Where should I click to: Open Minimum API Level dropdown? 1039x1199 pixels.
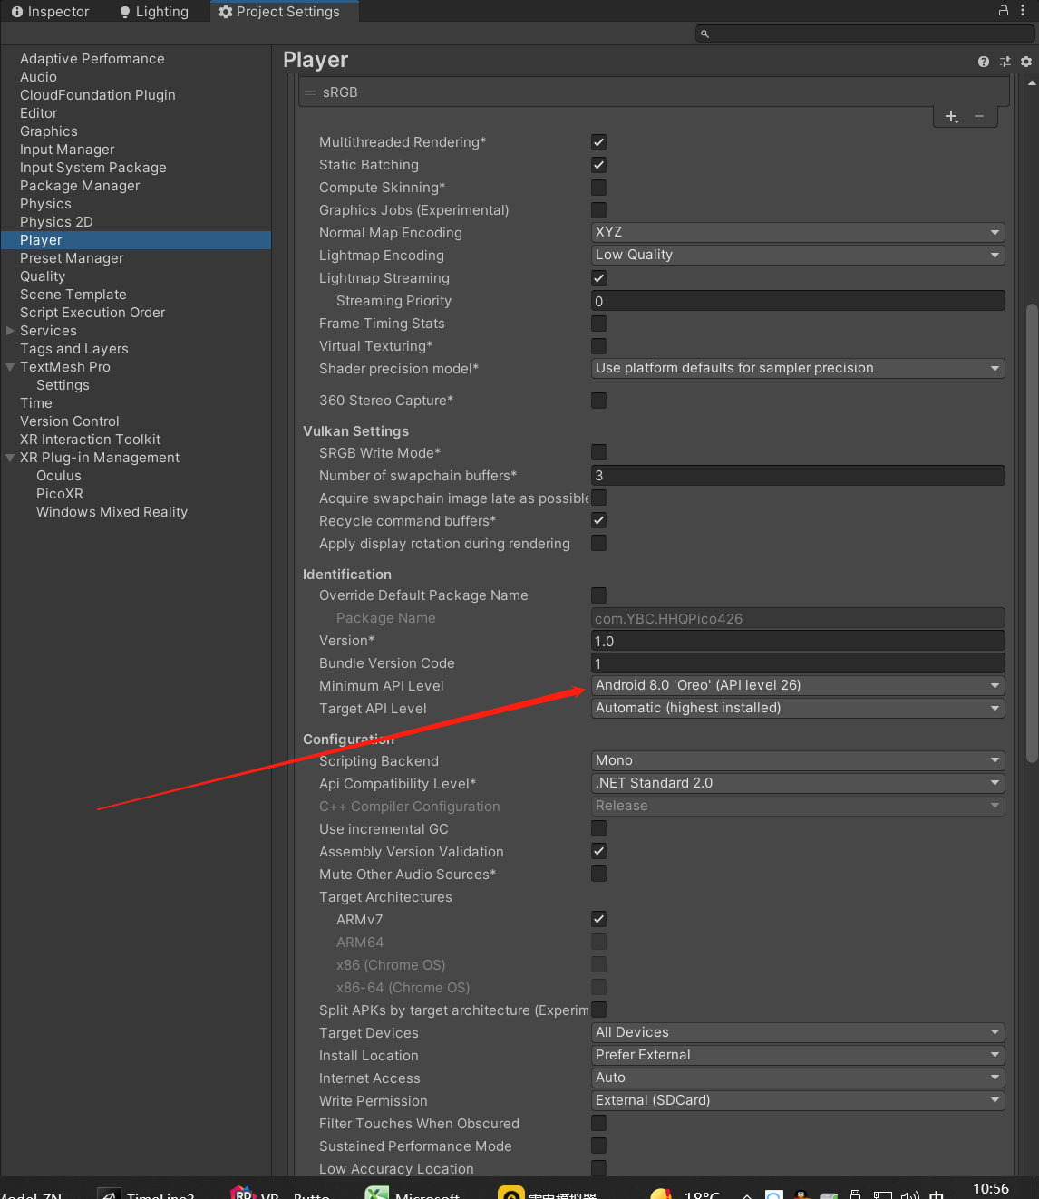click(798, 685)
